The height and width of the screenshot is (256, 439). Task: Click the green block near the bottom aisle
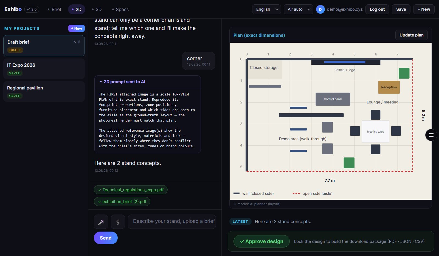(349, 163)
